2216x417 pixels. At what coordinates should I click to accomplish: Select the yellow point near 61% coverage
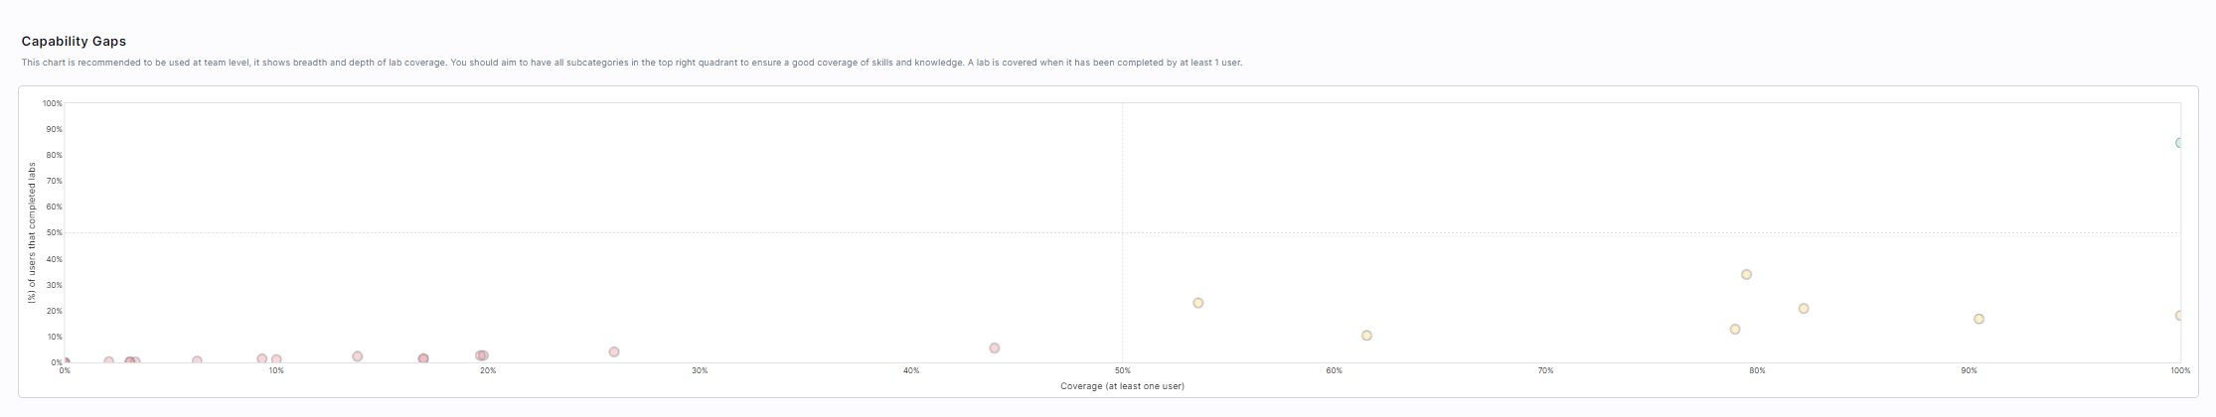pos(1366,336)
